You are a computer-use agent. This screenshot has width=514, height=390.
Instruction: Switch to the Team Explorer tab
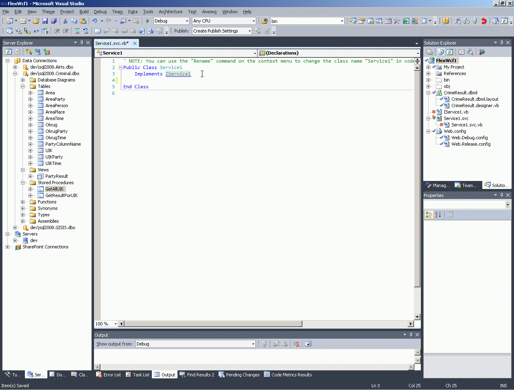[x=466, y=185]
